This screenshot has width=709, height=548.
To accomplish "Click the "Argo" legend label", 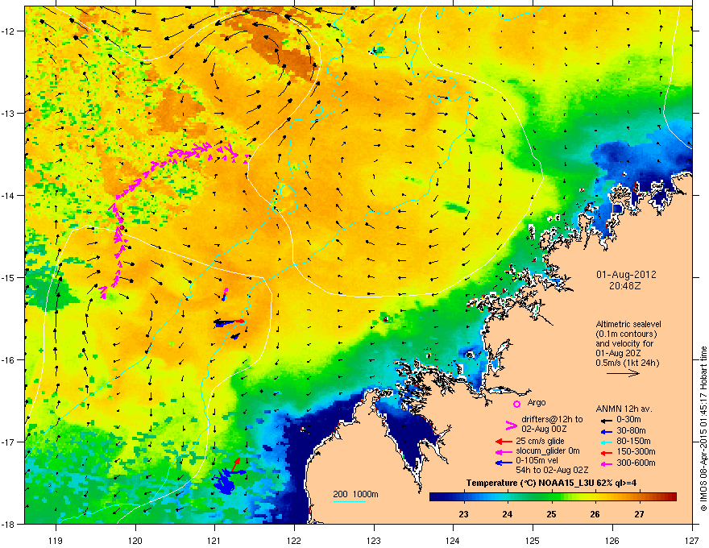I will [x=537, y=402].
